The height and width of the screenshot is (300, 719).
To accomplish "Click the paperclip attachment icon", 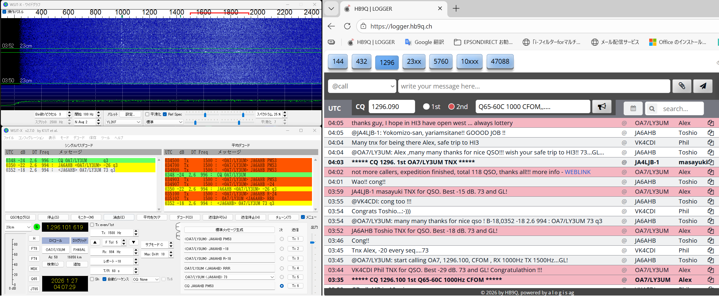I will [682, 86].
